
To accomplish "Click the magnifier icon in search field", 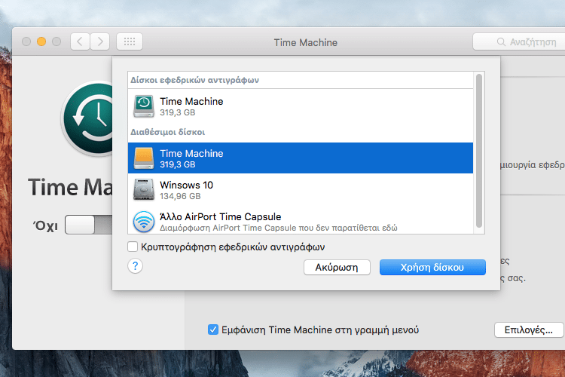I will point(501,42).
